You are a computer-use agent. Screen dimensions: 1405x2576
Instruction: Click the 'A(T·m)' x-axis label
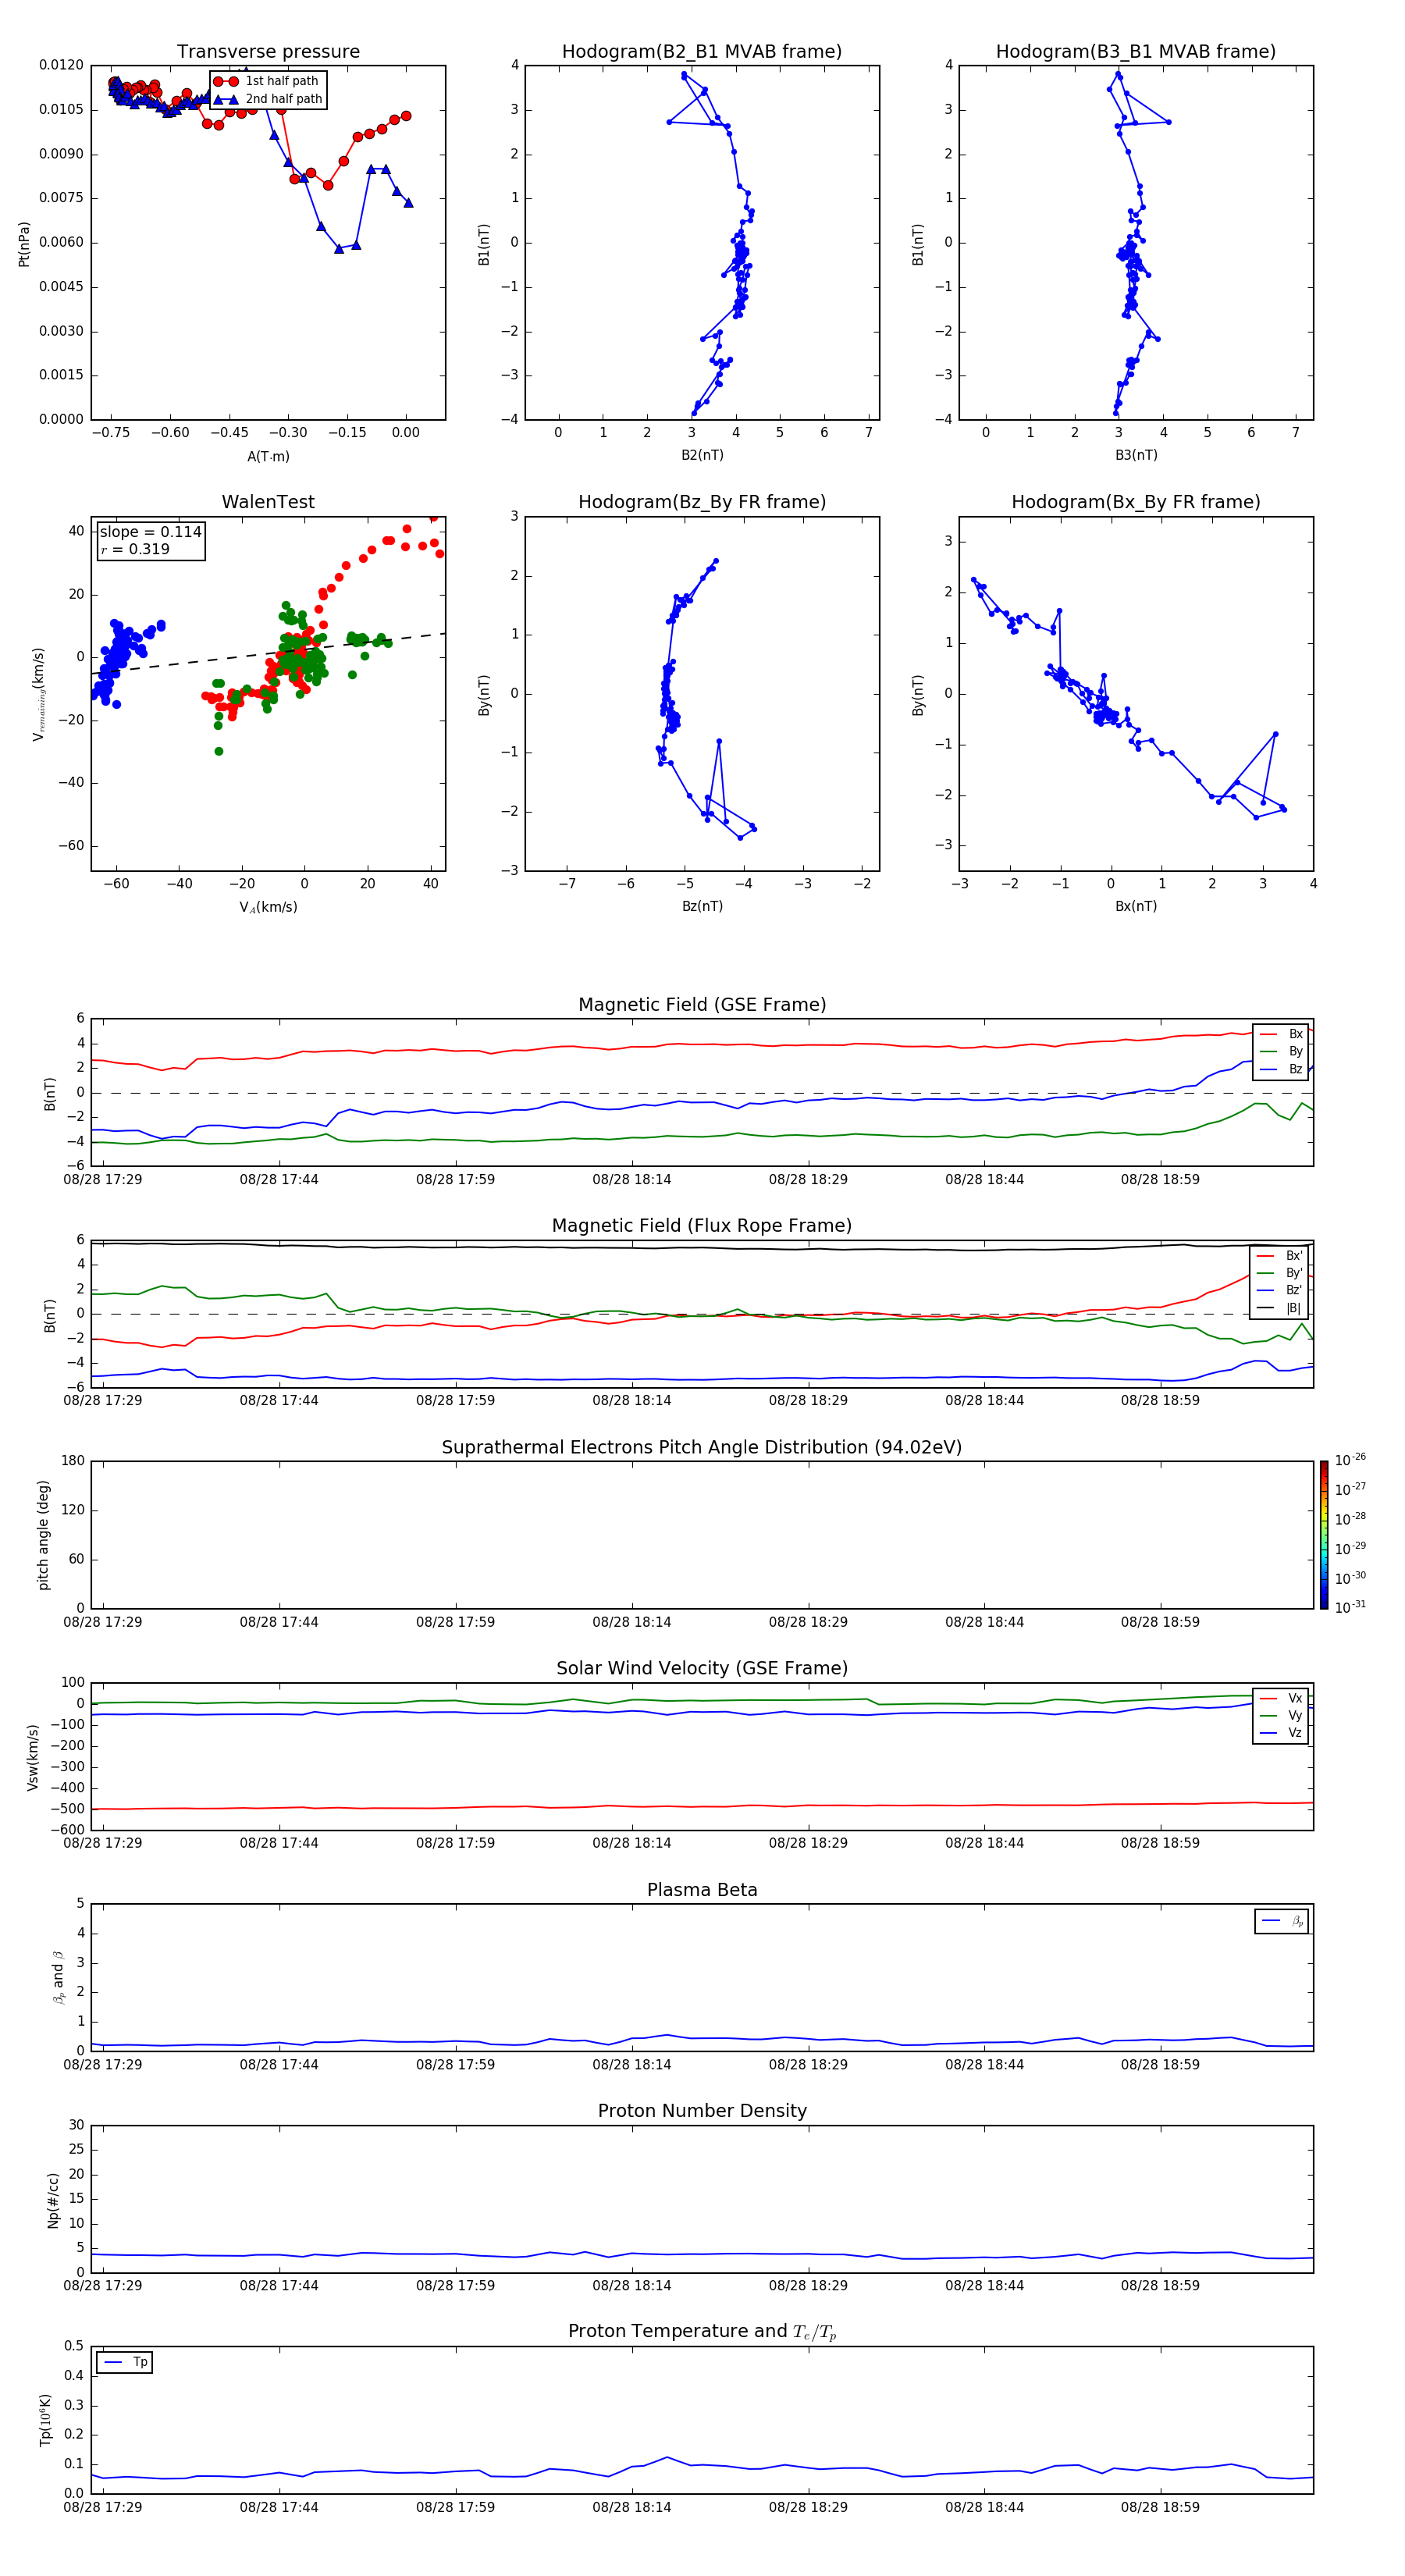tap(268, 456)
